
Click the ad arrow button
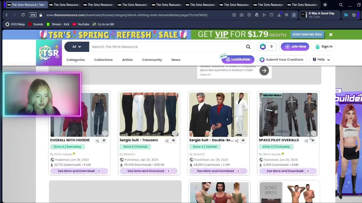point(264,71)
